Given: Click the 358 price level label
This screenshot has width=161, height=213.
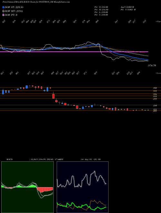Looking at the screenshot, I should (x=155, y=91).
